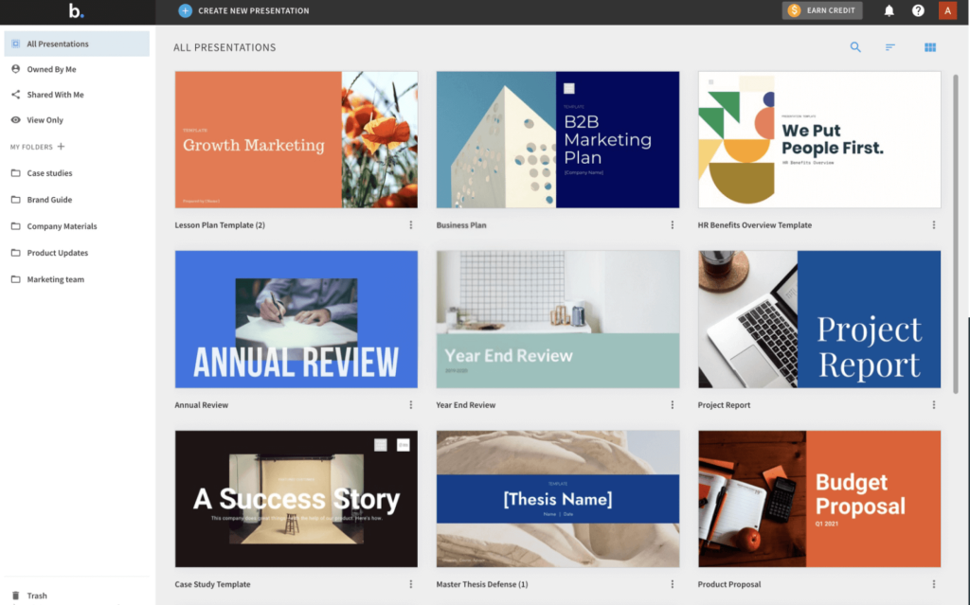Click the Earn Credit button
This screenshot has width=970, height=605.
coord(822,11)
